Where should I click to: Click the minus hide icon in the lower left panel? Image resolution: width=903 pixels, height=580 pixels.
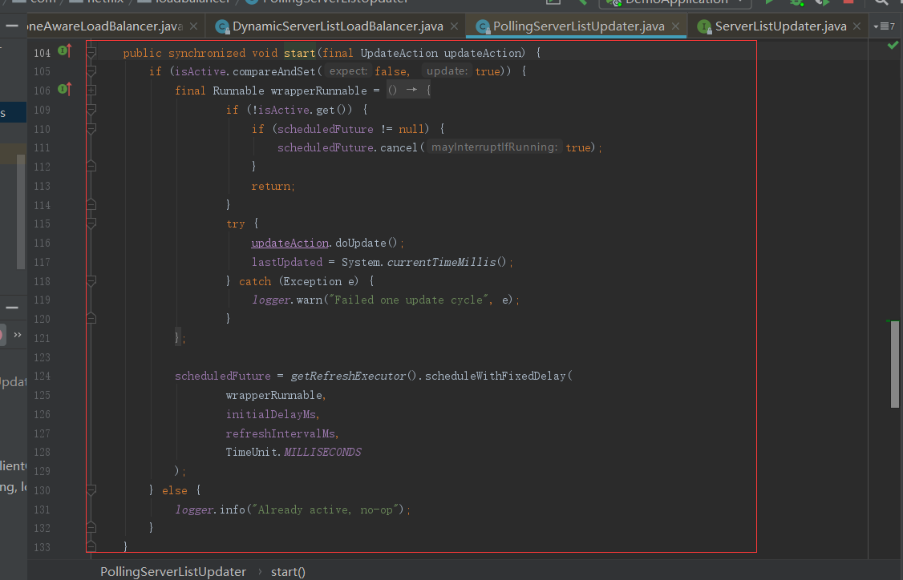[12, 308]
